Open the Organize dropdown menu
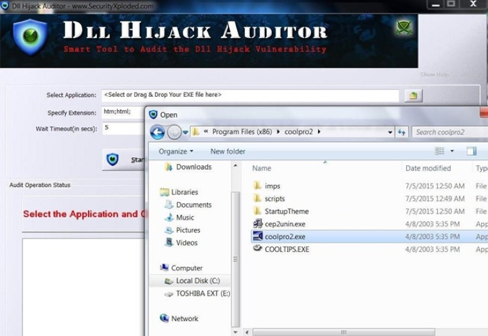Viewport: 488px width, 336px height. tap(176, 151)
